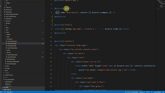Expand the lang folder
165x93 pixels.
pos(7,28)
